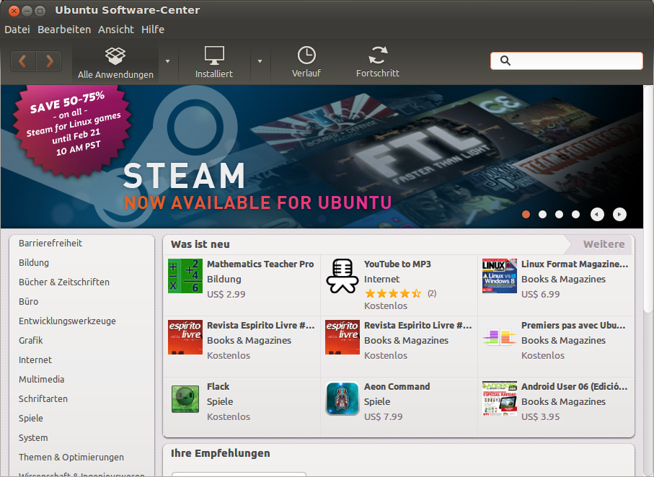The image size is (654, 477).
Task: Select fourth banner page dot
Action: click(575, 214)
